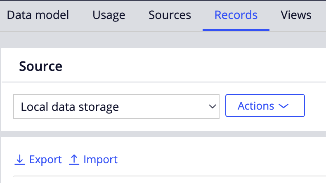Viewport: 326px width, 183px height.
Task: Click the Import upload arrow icon
Action: point(74,160)
